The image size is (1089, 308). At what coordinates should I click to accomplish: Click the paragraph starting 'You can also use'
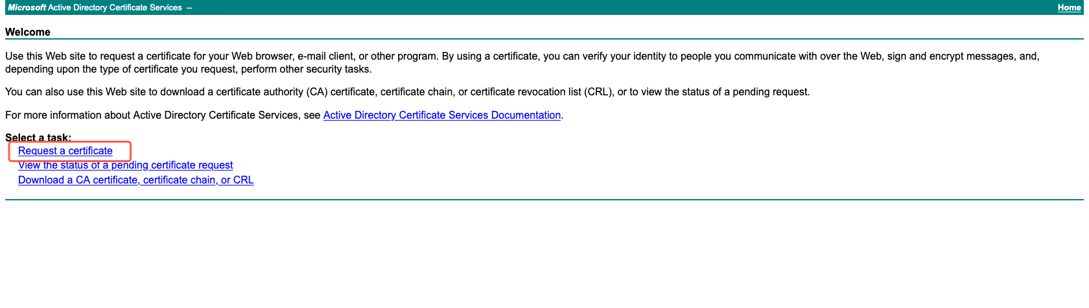pos(259,92)
